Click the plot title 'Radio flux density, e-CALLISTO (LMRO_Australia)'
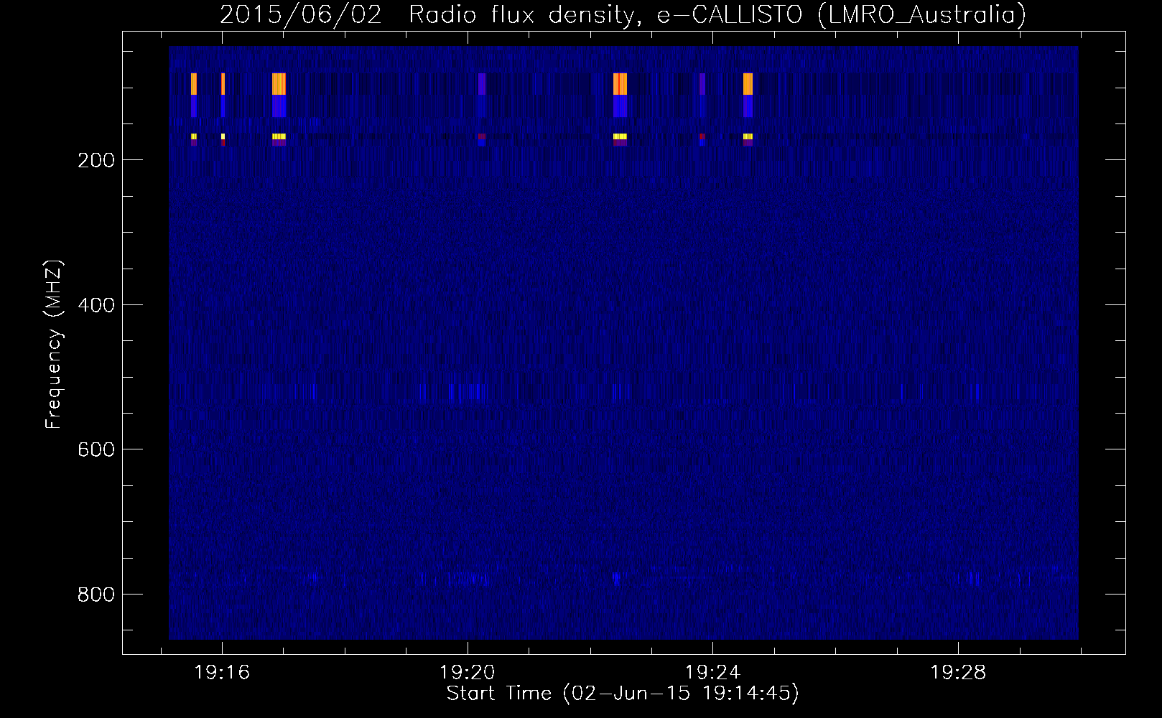This screenshot has width=1162, height=718. click(717, 14)
